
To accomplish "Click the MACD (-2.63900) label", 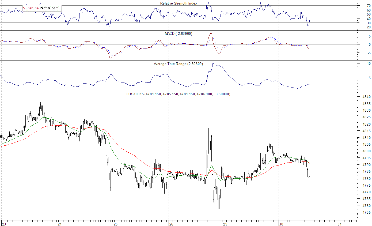I will coord(179,33).
